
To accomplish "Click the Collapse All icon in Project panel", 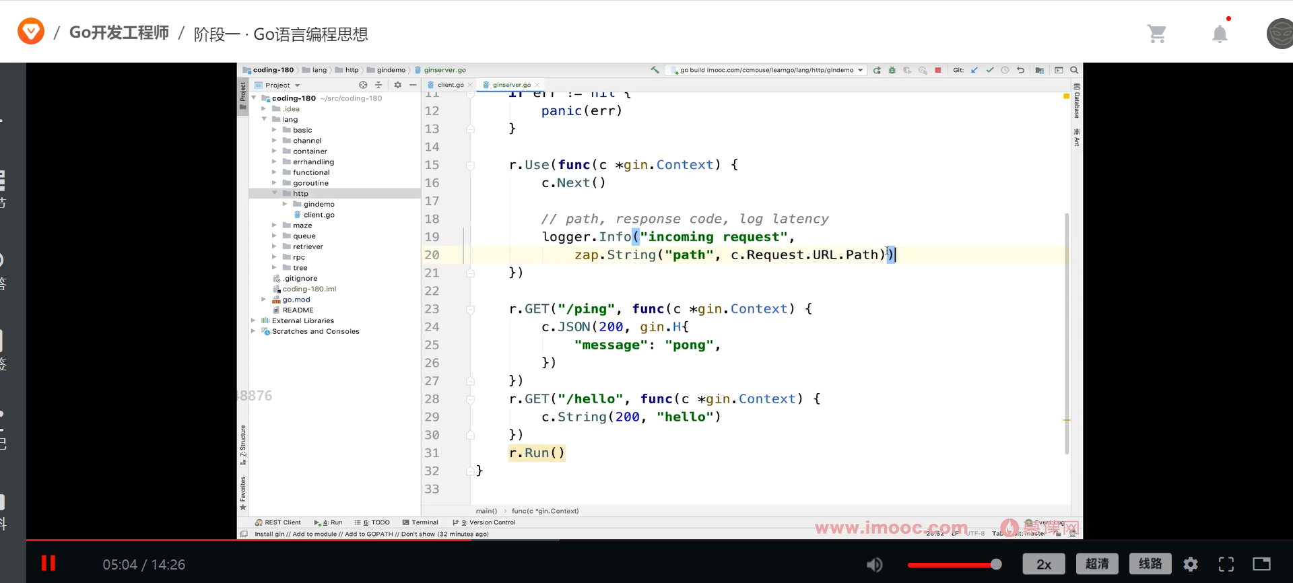I will tap(378, 85).
